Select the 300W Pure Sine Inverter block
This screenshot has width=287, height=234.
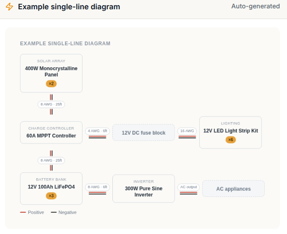pyautogui.click(x=143, y=188)
